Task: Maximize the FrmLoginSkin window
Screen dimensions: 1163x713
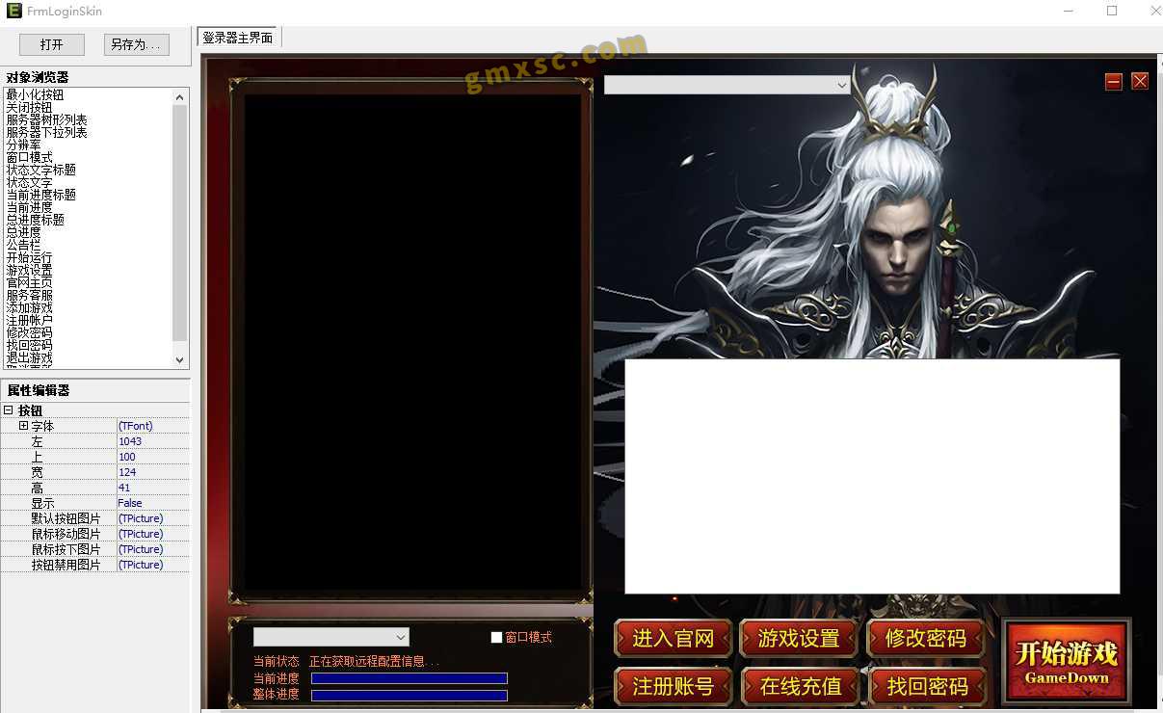Action: (1112, 11)
